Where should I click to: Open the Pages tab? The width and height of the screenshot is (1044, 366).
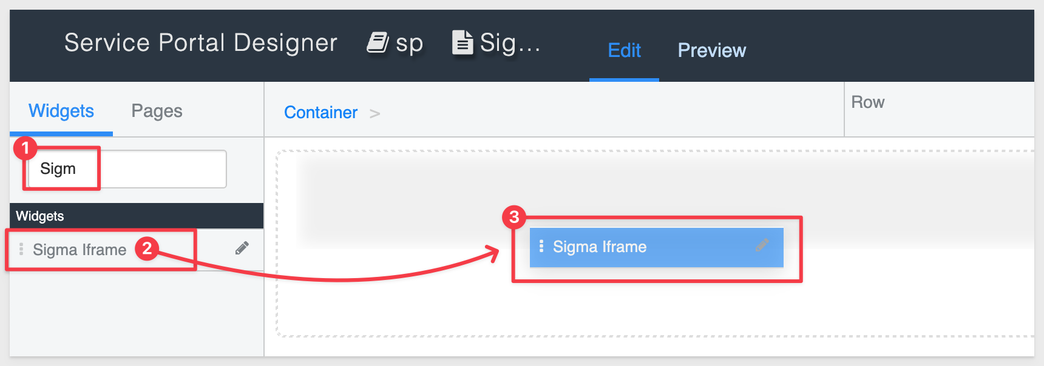[157, 111]
